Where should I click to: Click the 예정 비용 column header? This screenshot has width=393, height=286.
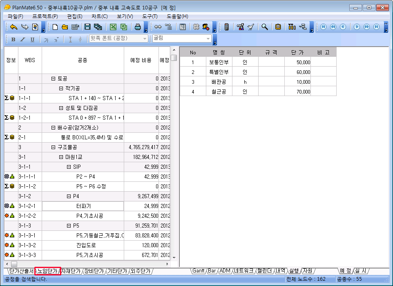pyautogui.click(x=141, y=60)
